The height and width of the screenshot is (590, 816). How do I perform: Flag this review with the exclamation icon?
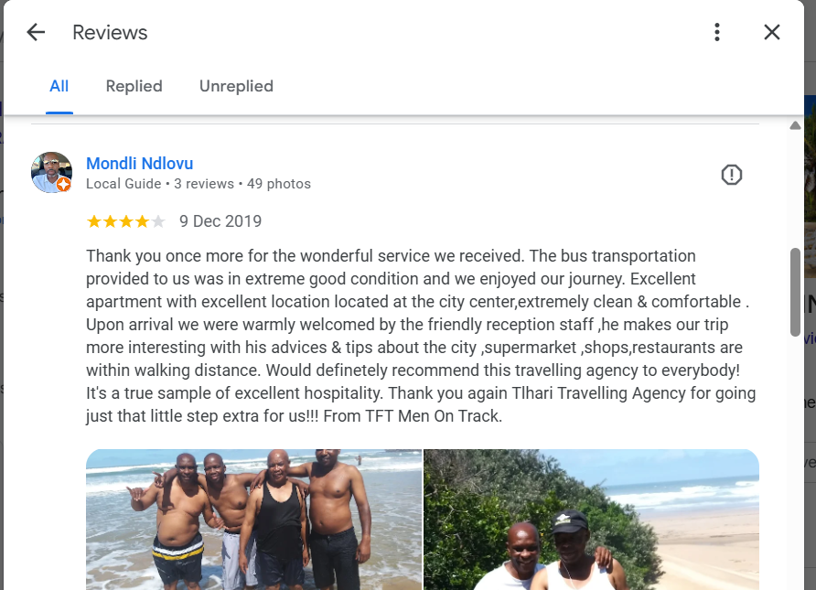732,175
